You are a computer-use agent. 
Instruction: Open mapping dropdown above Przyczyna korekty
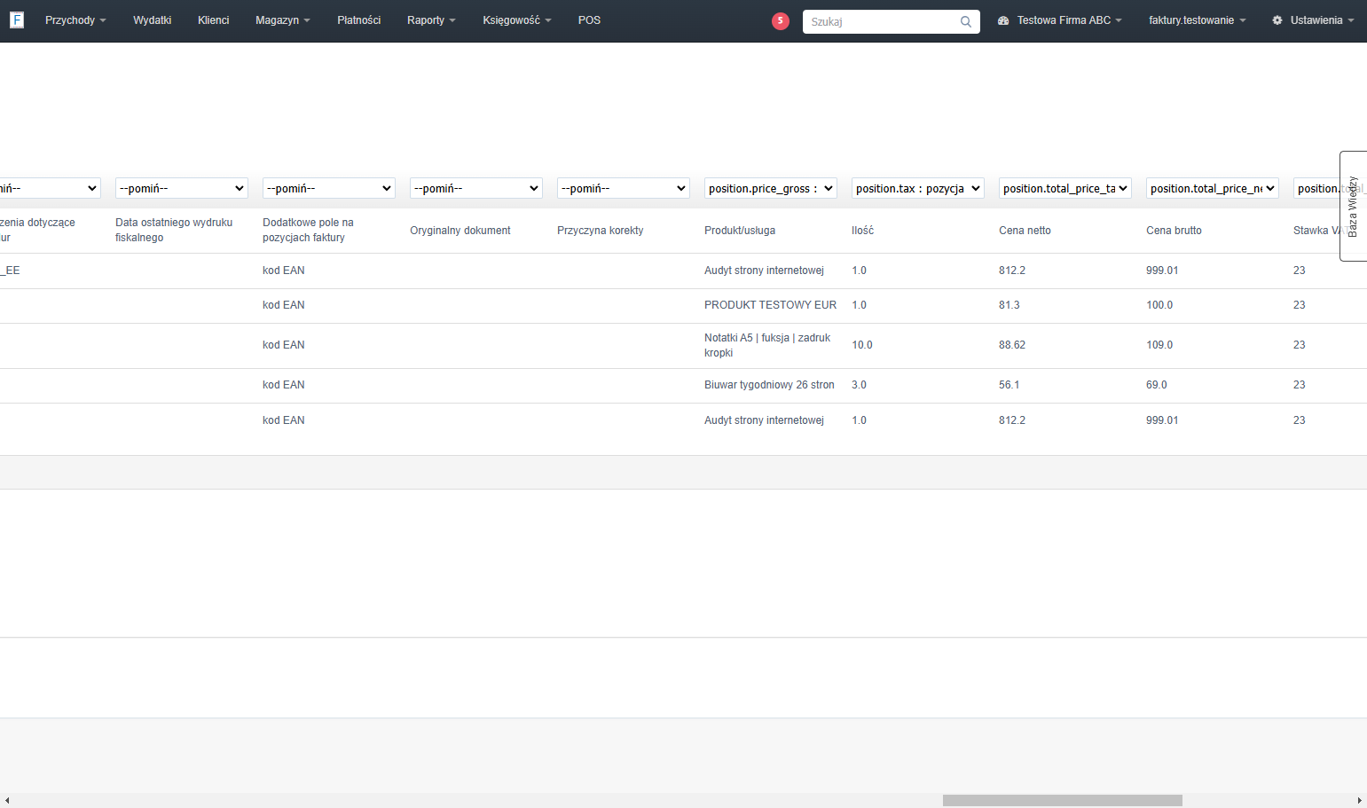tap(624, 188)
